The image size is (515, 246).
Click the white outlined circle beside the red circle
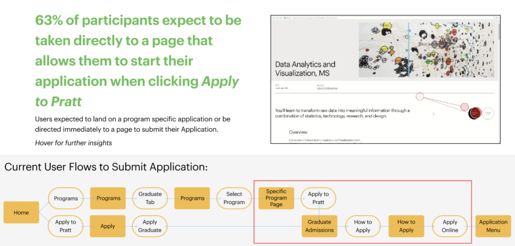(x=488, y=113)
